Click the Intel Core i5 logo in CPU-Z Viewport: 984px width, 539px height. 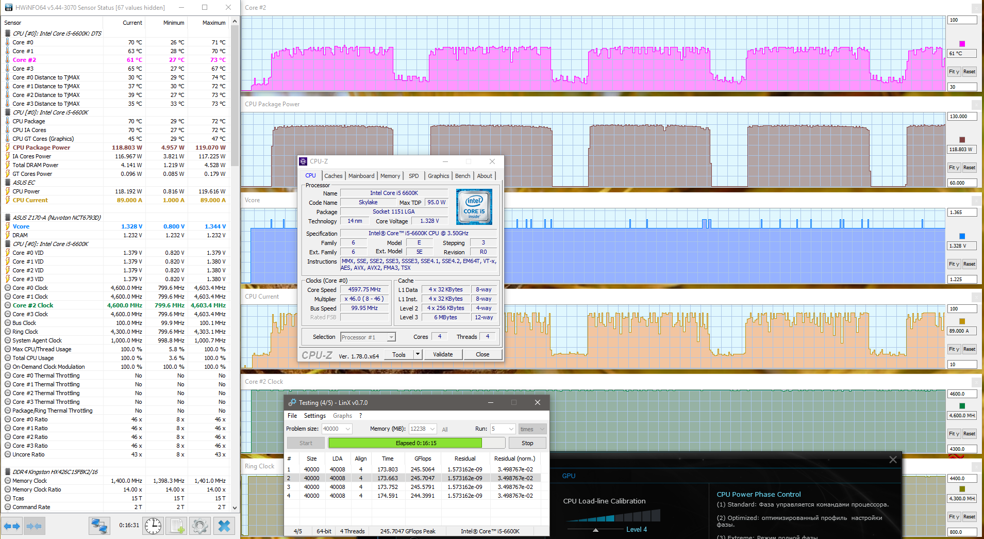(474, 206)
